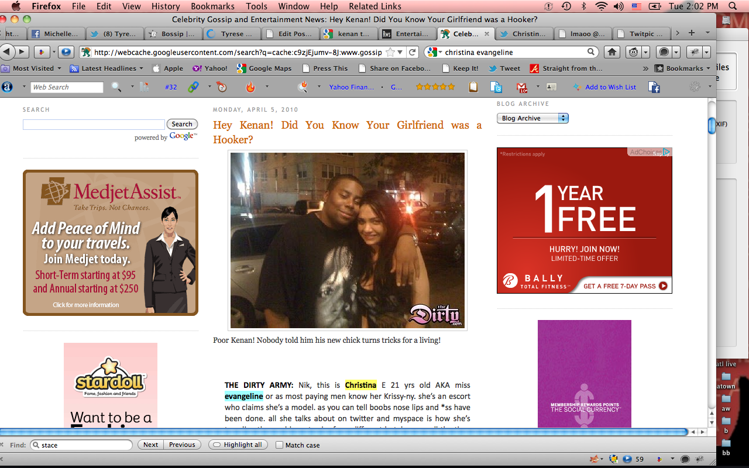Toggle Highlight all in the find bar

click(238, 445)
